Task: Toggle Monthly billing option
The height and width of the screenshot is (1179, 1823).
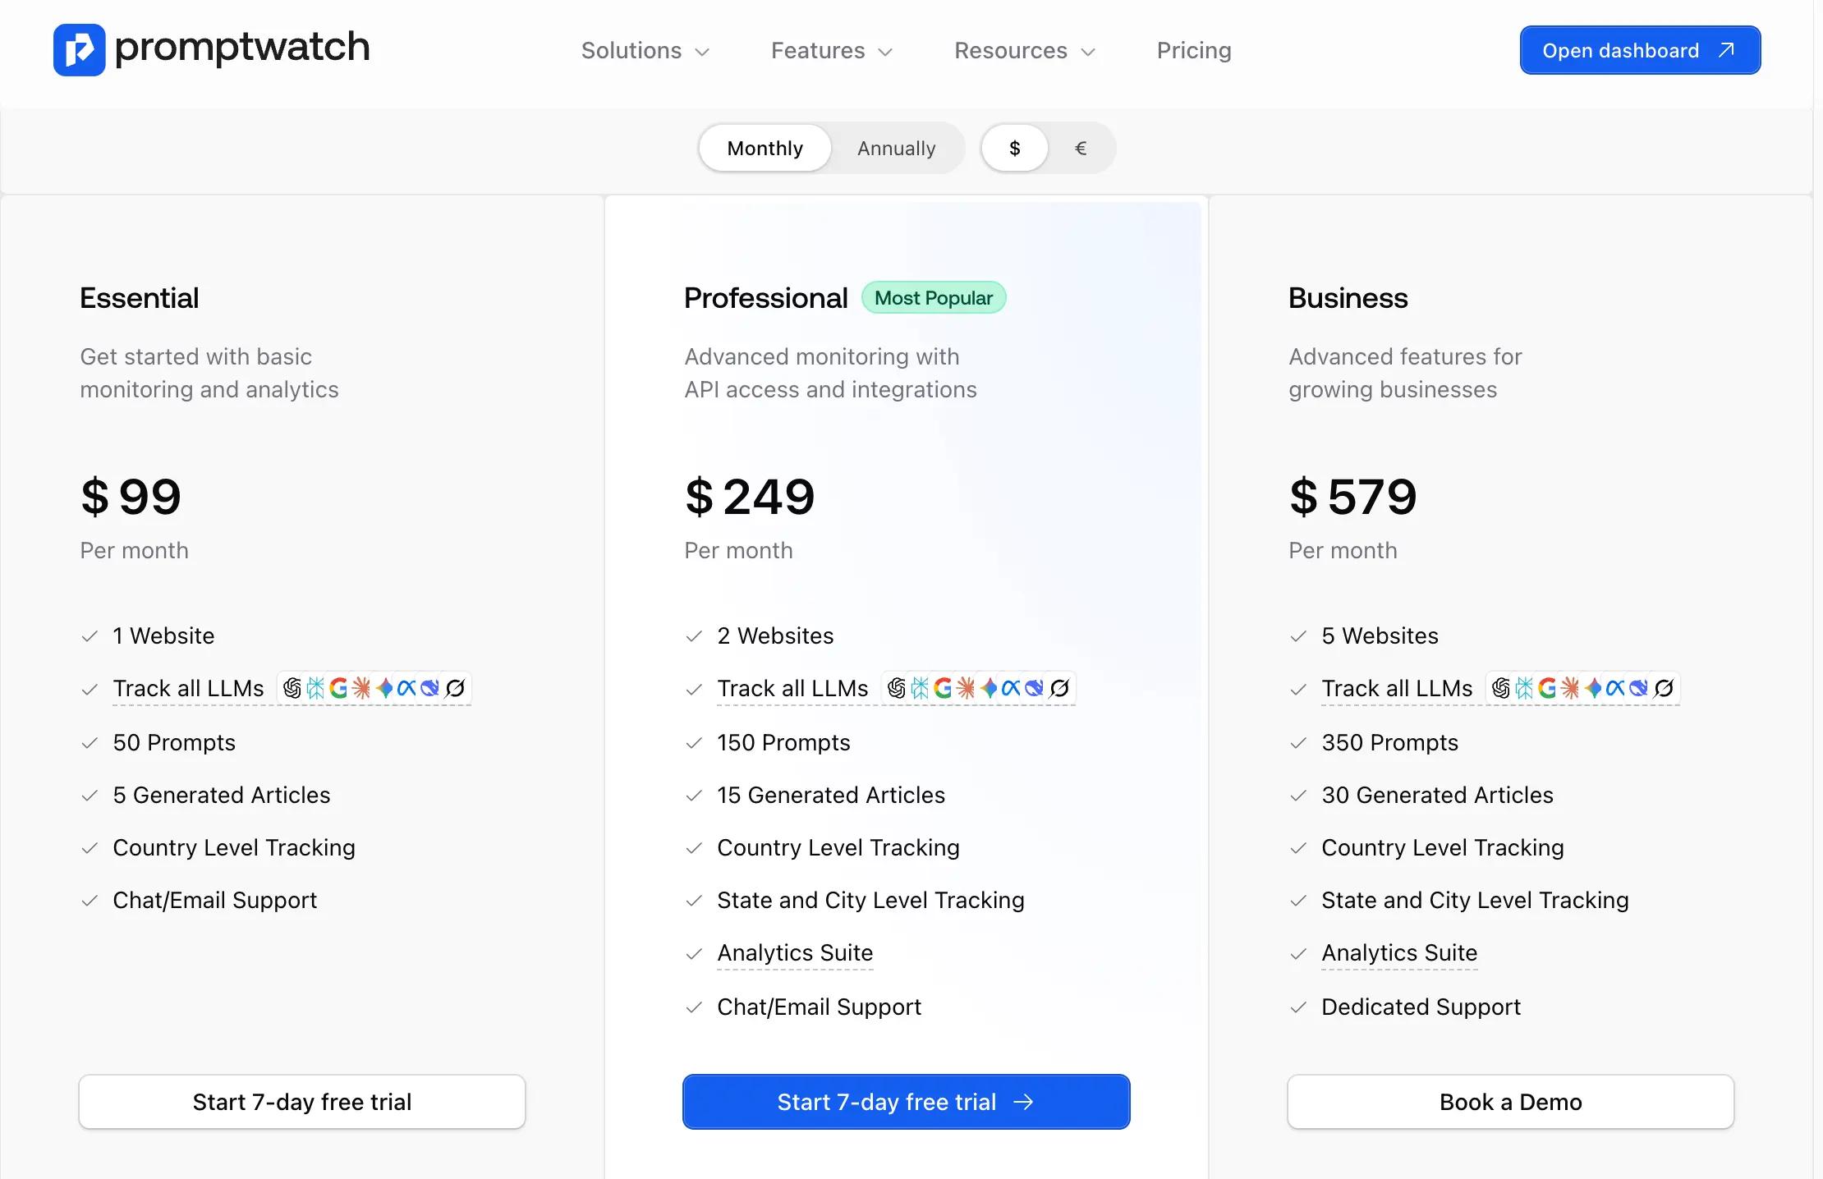Action: pos(764,149)
